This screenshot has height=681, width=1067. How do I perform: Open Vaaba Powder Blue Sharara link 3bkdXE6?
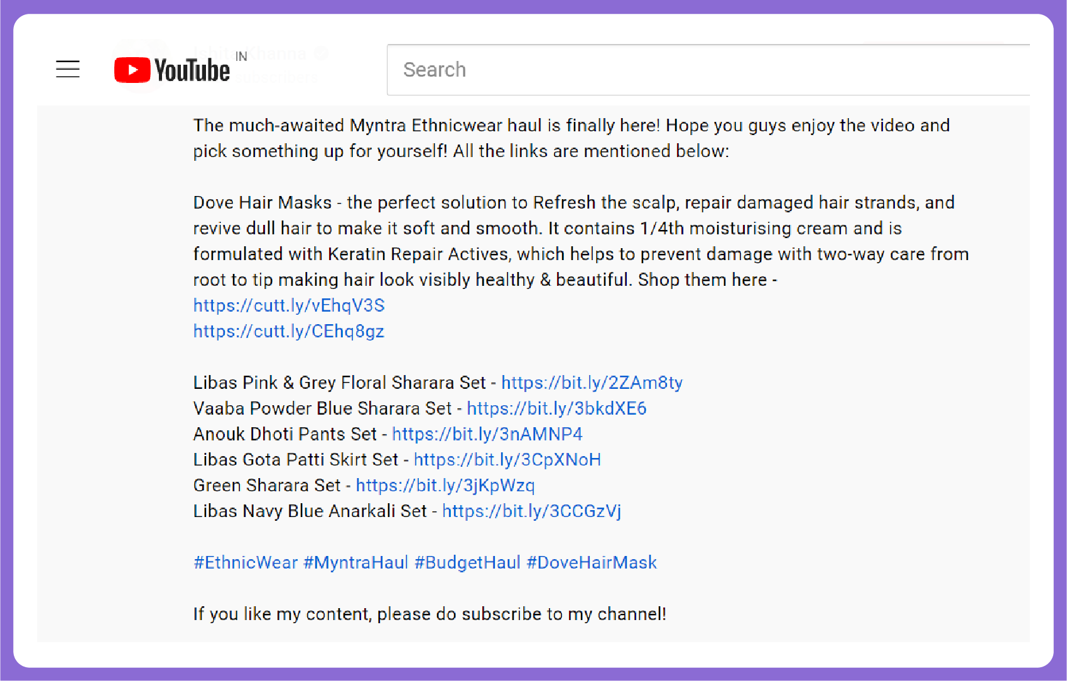click(x=556, y=408)
